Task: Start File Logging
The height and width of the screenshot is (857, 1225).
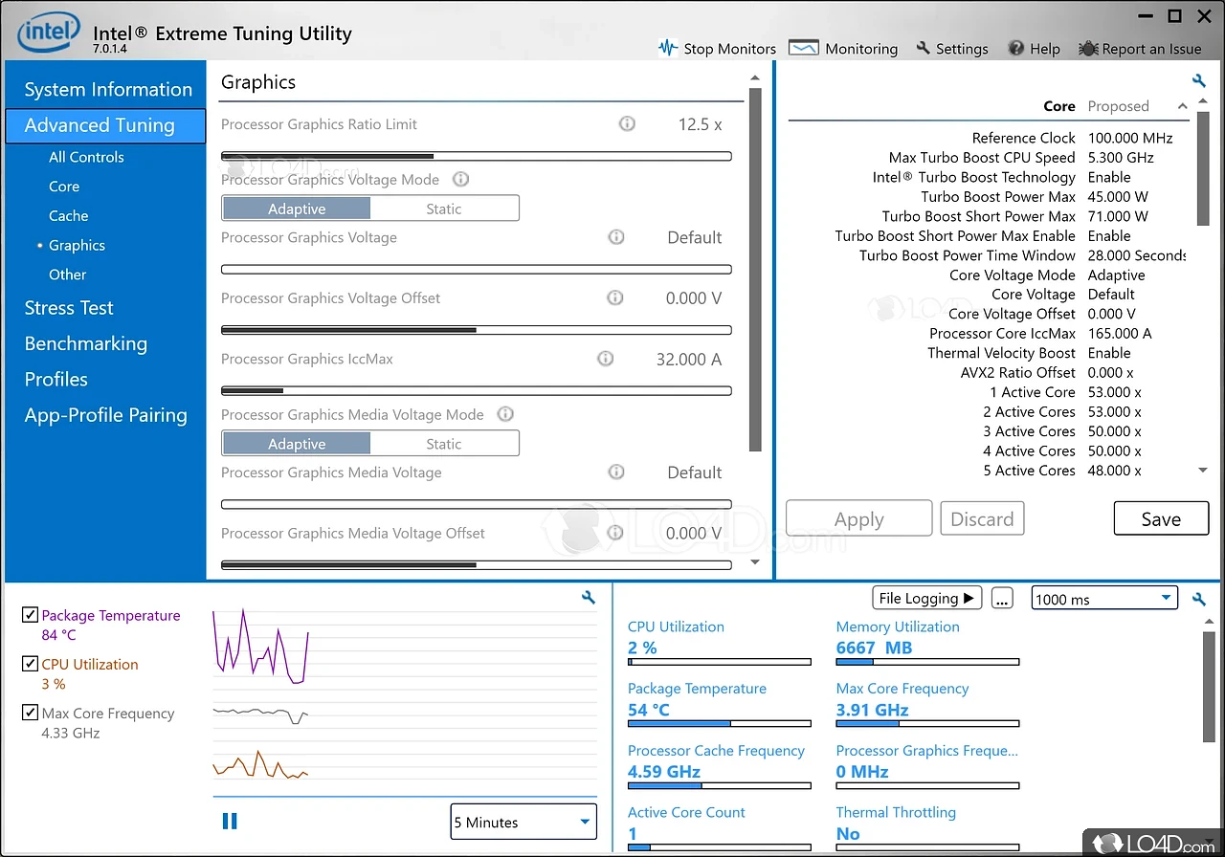Action: click(x=926, y=598)
